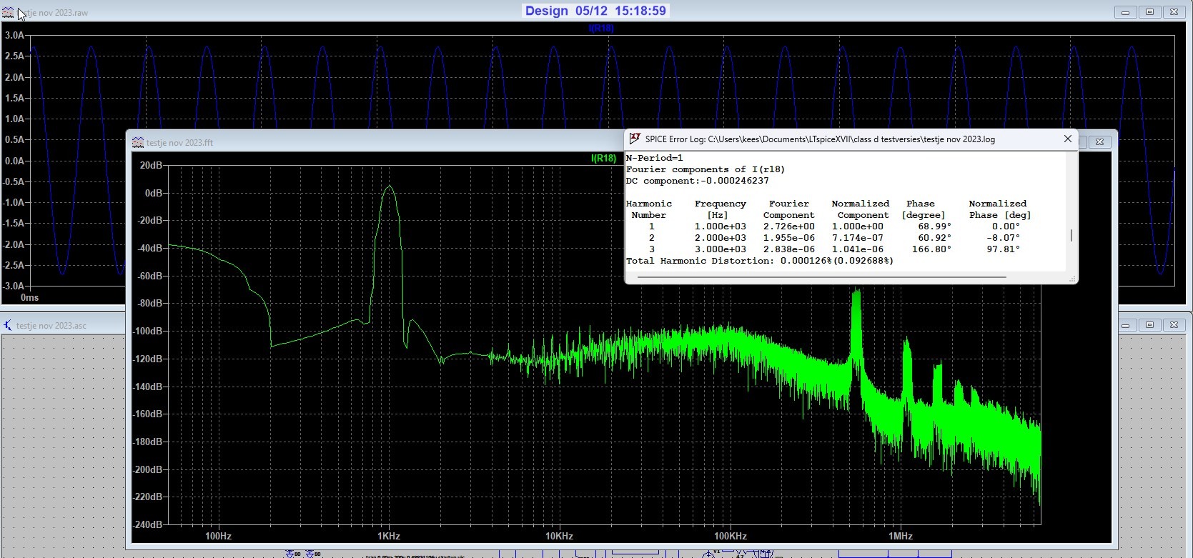Screen dimensions: 1193x558
Task: Close the testje nov 2023.asc schematic window
Action: 1174,325
